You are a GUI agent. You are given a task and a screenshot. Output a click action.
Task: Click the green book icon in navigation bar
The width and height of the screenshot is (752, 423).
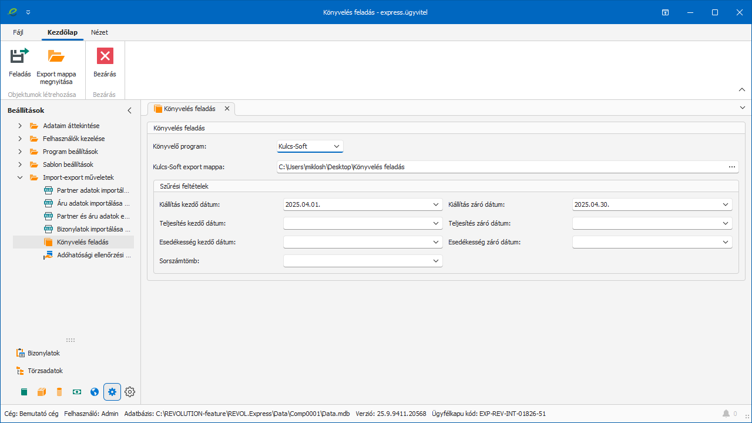coord(24,392)
